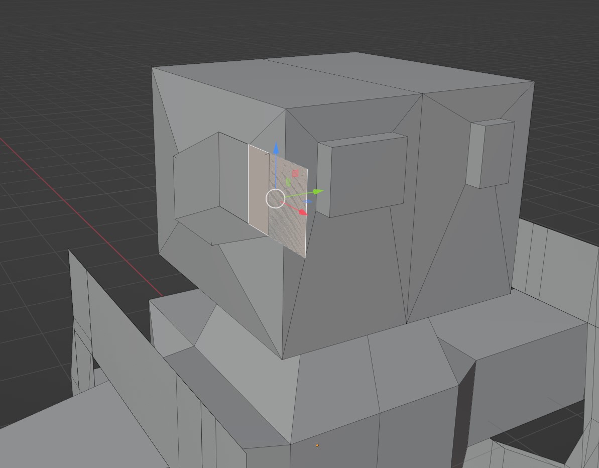The height and width of the screenshot is (468, 599).
Task: Click the blue Z-axis move gizmo arrow
Action: [276, 149]
